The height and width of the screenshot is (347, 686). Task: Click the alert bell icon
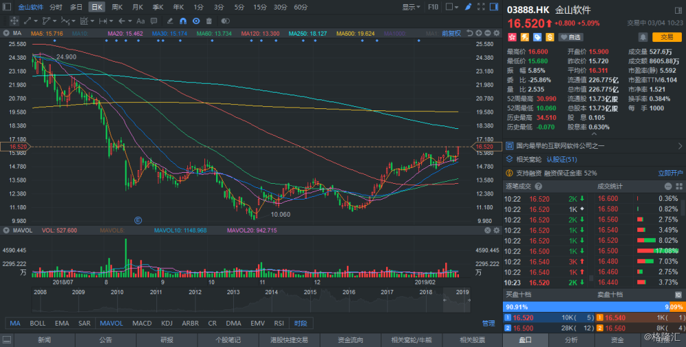point(641,36)
